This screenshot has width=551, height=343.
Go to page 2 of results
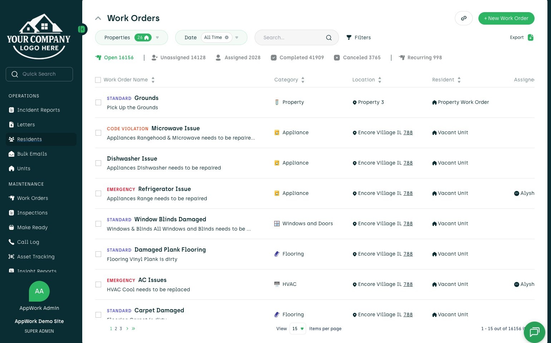click(x=116, y=329)
